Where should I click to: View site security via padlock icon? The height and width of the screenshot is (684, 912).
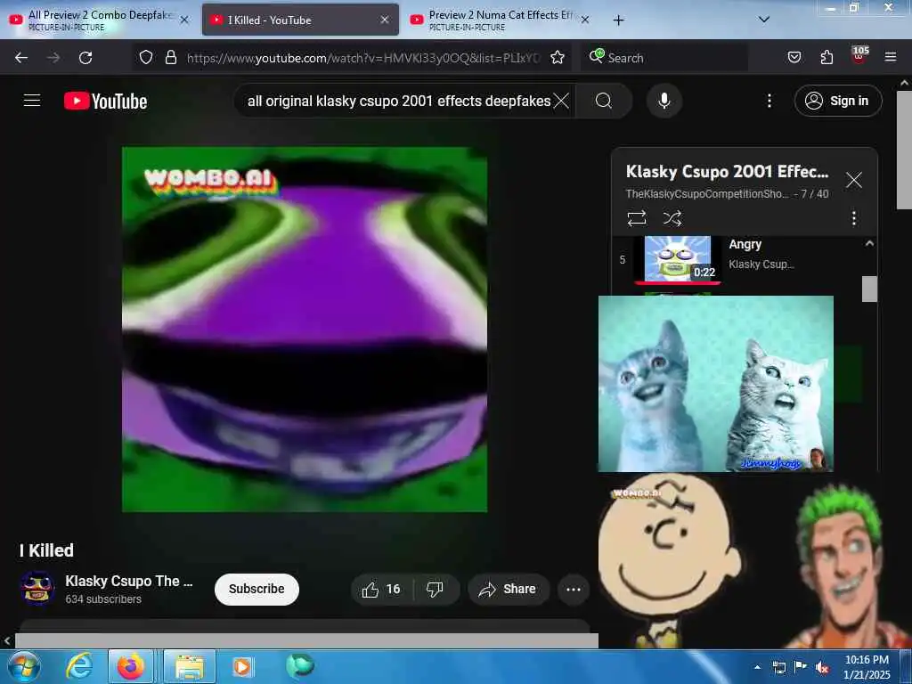coord(170,57)
